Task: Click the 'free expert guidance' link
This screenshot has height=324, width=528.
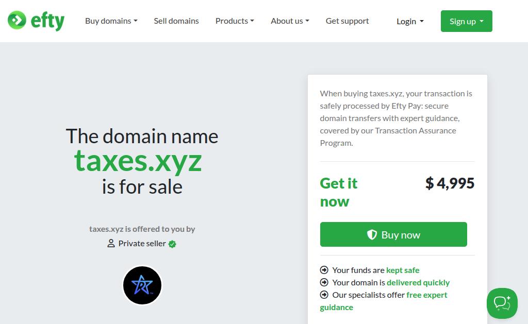Action: [426, 295]
